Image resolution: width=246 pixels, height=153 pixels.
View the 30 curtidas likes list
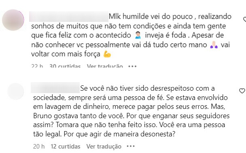point(65,66)
